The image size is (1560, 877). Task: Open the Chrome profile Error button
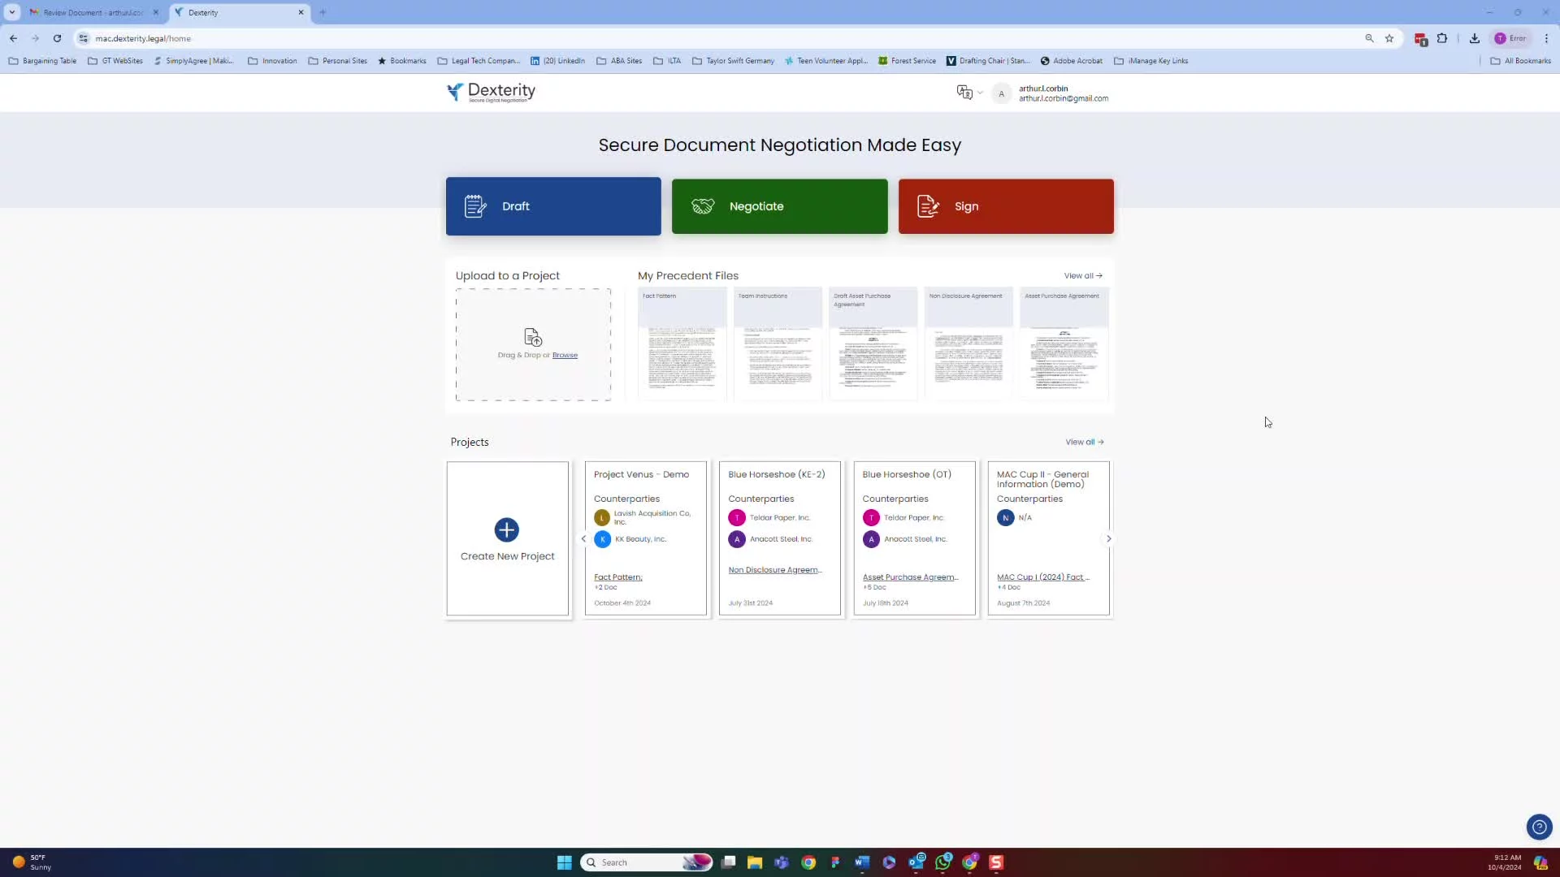tap(1510, 38)
